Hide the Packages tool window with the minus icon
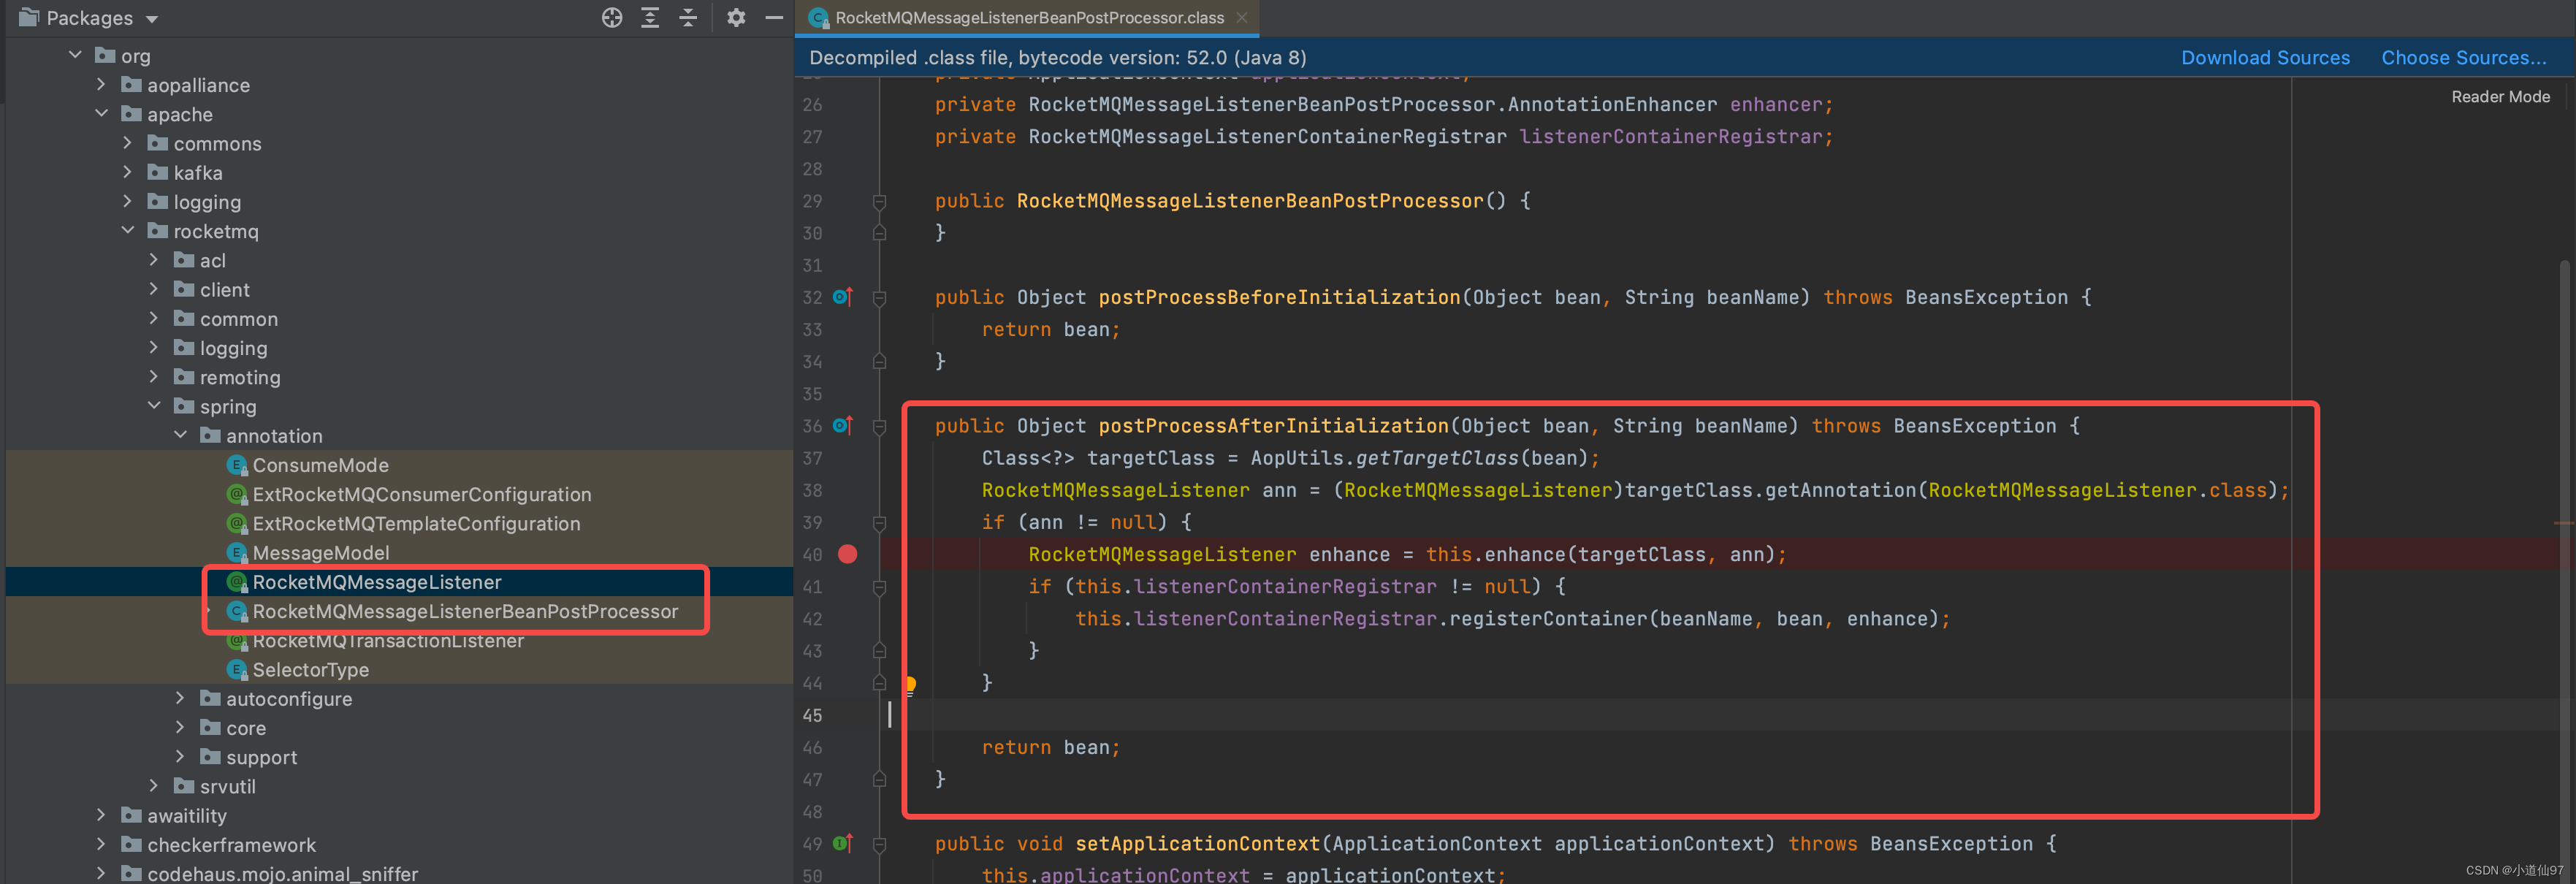2576x884 pixels. 774,18
